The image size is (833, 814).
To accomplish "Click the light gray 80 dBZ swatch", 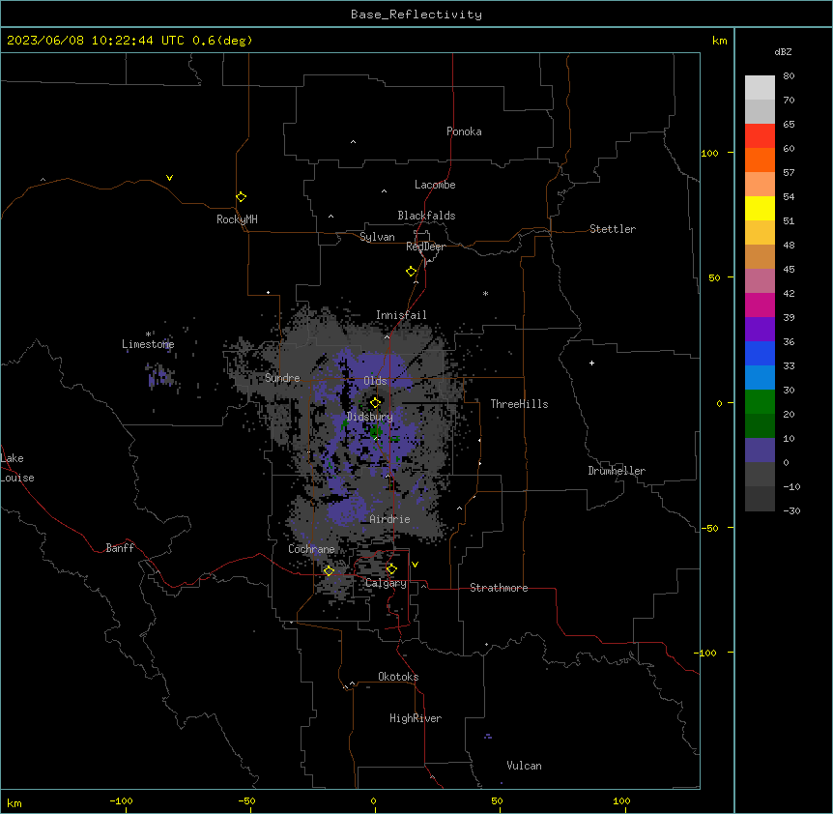I will click(760, 88).
